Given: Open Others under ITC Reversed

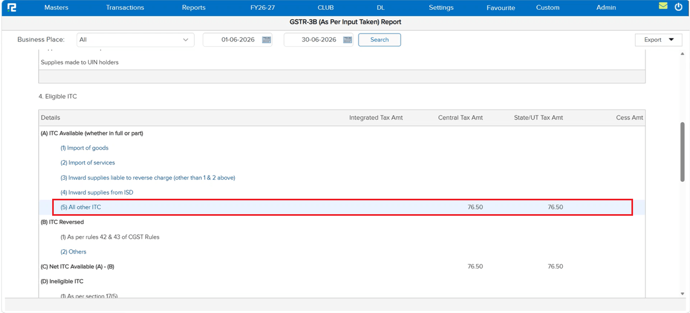Looking at the screenshot, I should point(73,252).
